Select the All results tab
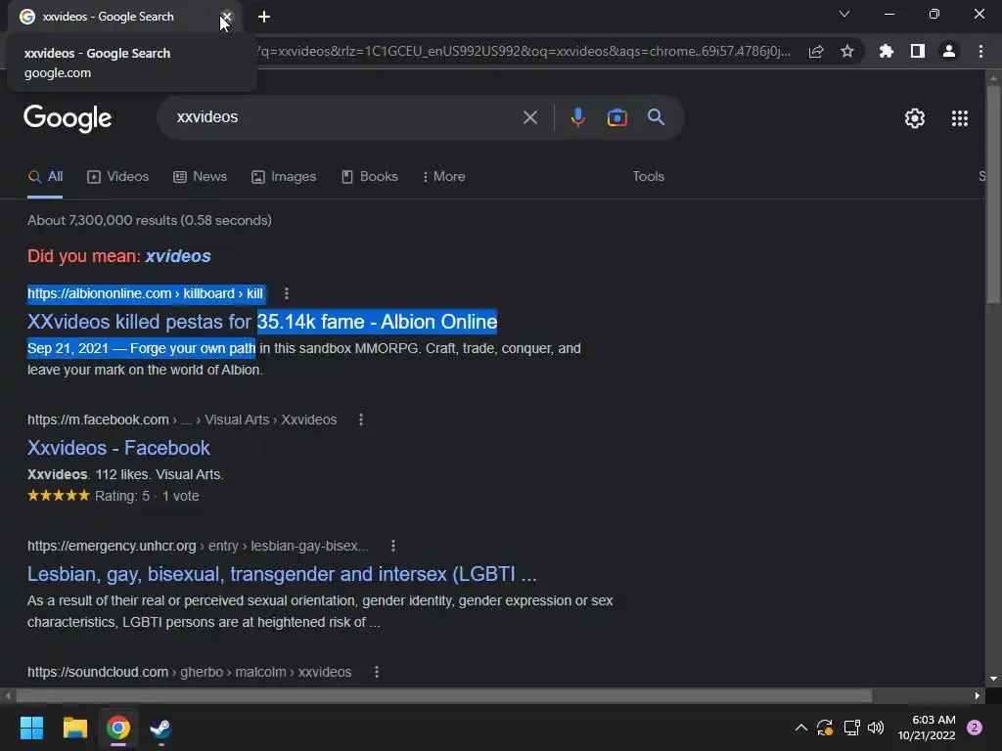The image size is (1002, 751). [45, 177]
